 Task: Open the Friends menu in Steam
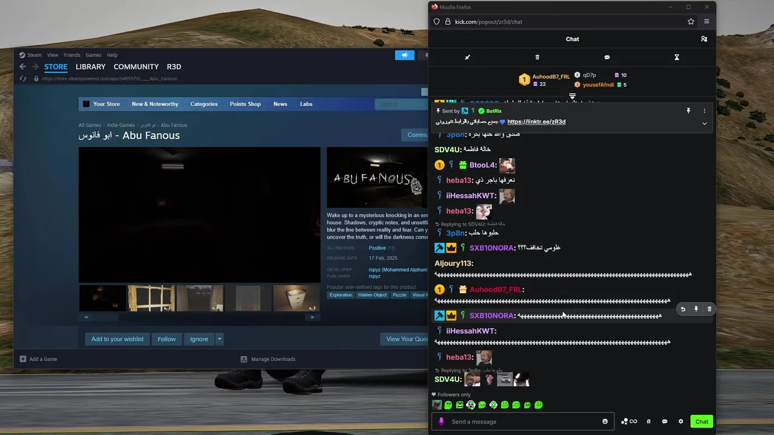(72, 55)
